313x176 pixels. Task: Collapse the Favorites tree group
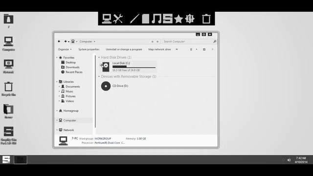point(57,58)
